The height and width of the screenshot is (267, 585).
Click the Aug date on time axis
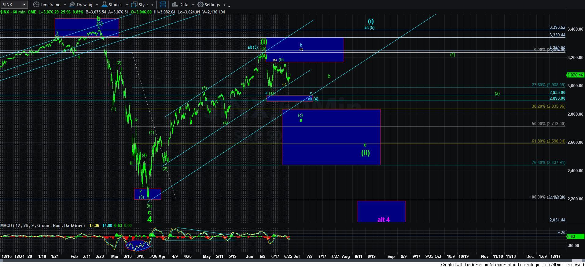pyautogui.click(x=346, y=256)
